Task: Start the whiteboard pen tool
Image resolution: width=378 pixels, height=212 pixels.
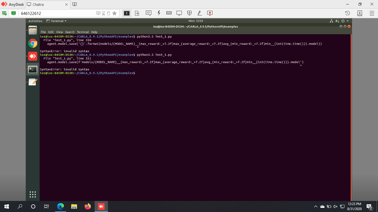Action: click(200, 13)
